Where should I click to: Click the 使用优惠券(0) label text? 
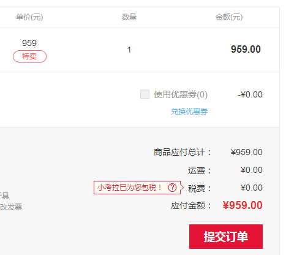click(x=181, y=94)
